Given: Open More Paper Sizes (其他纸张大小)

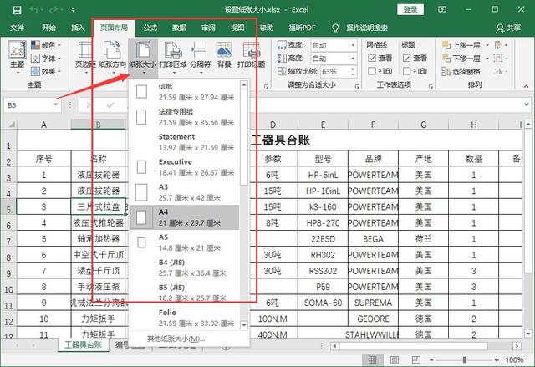Looking at the screenshot, I should (x=176, y=339).
